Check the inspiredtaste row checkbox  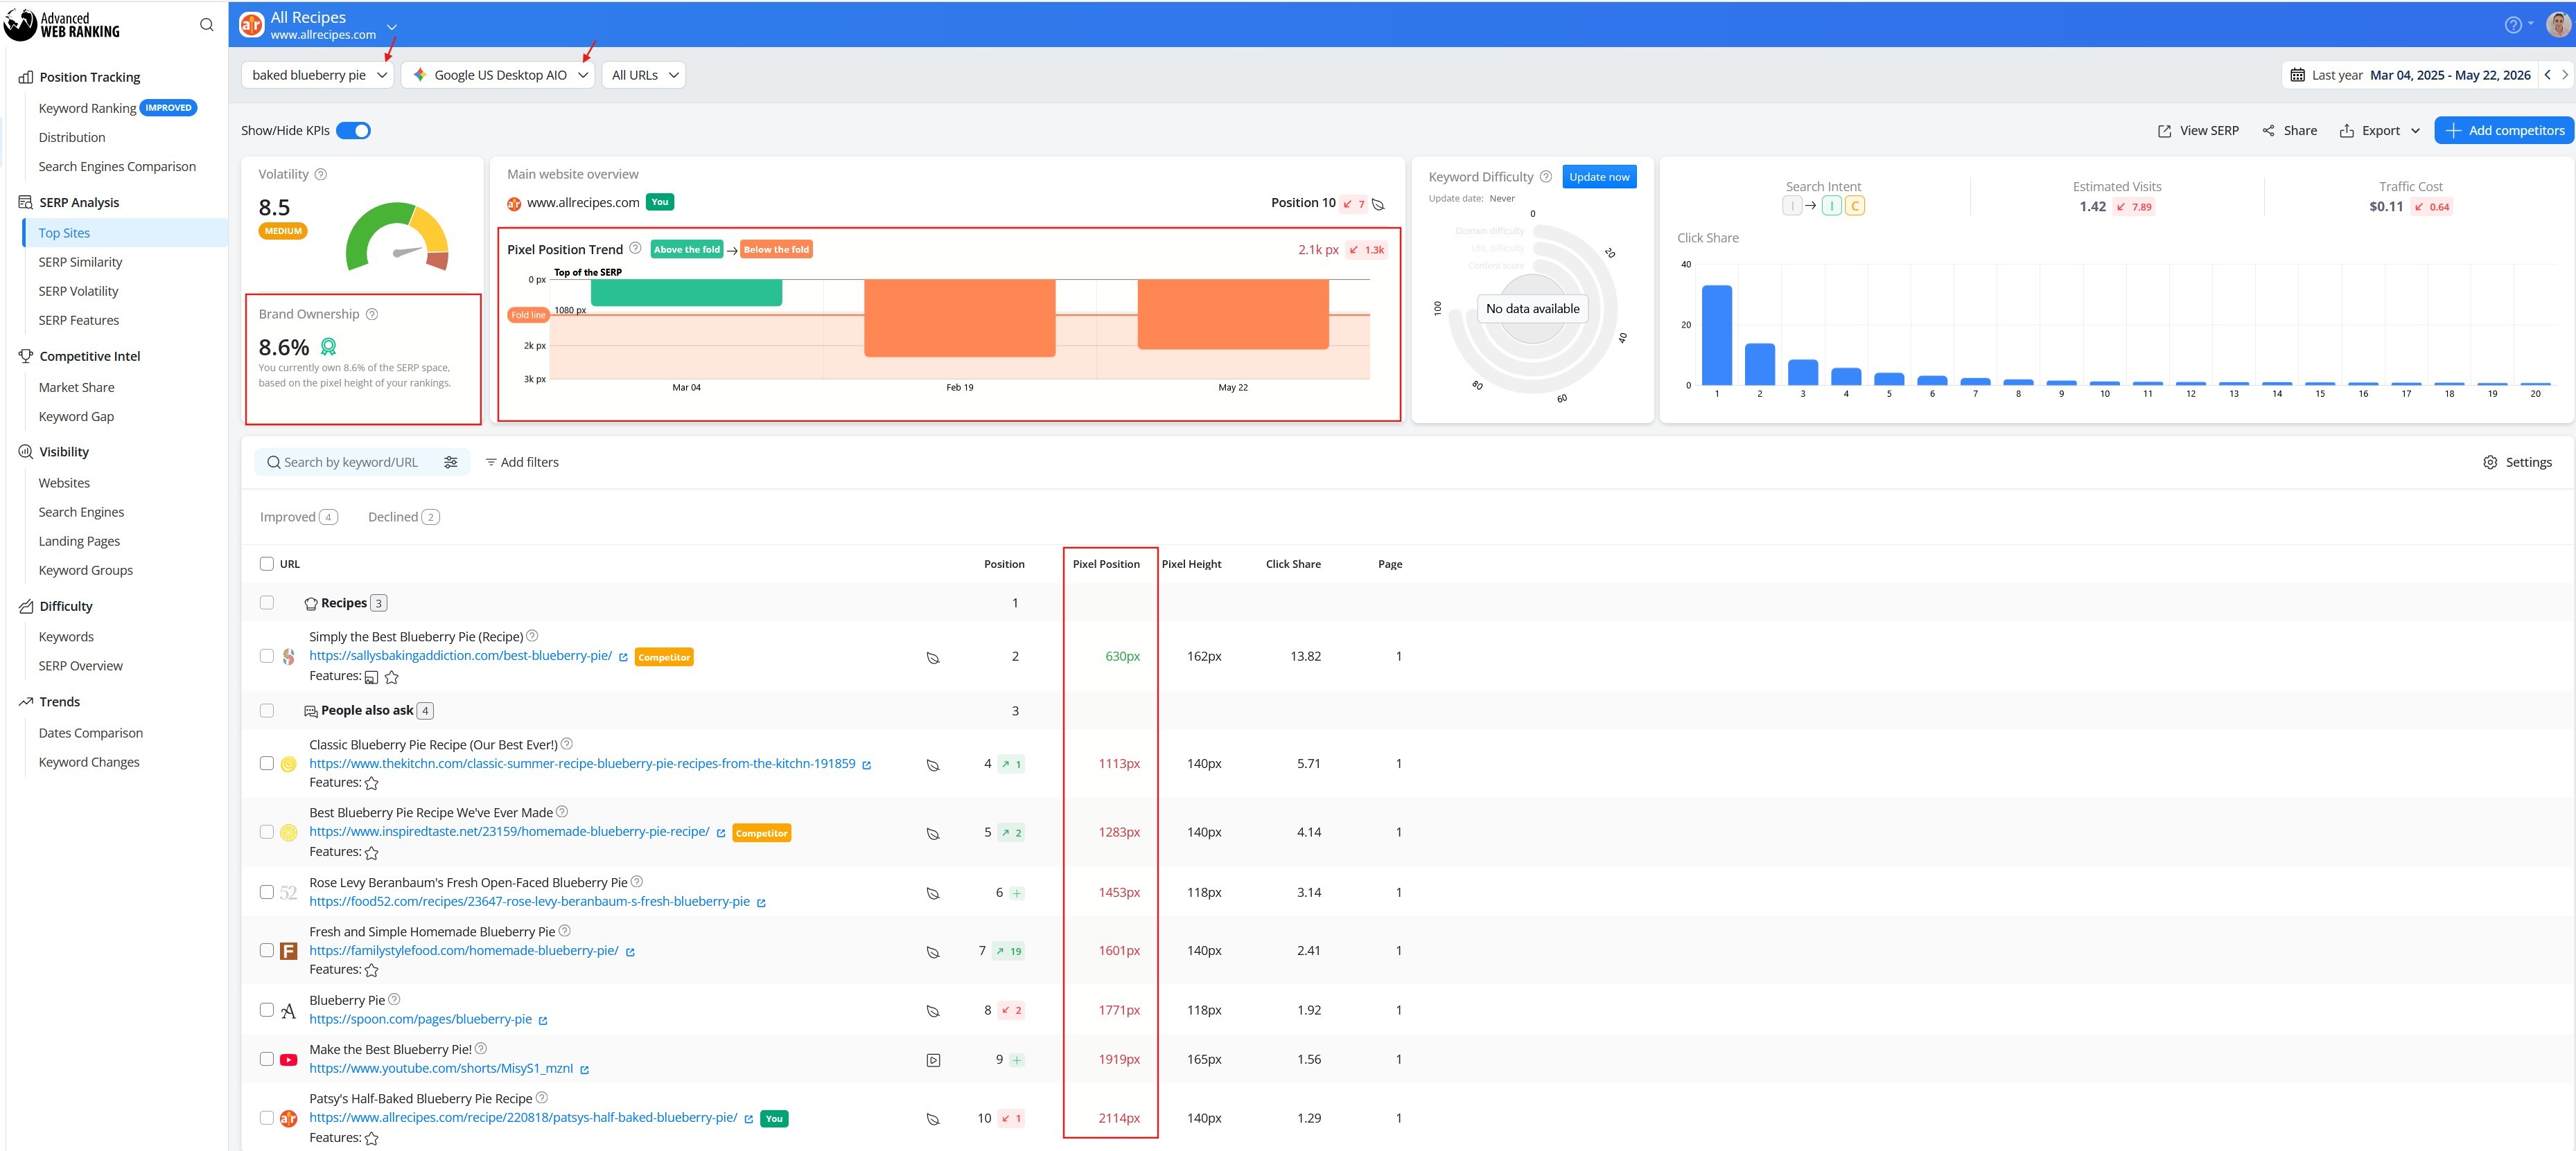pos(267,831)
